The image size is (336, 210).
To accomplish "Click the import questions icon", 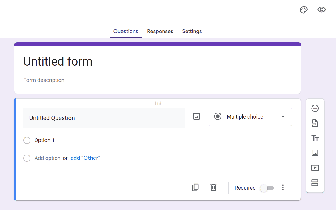I will (315, 123).
